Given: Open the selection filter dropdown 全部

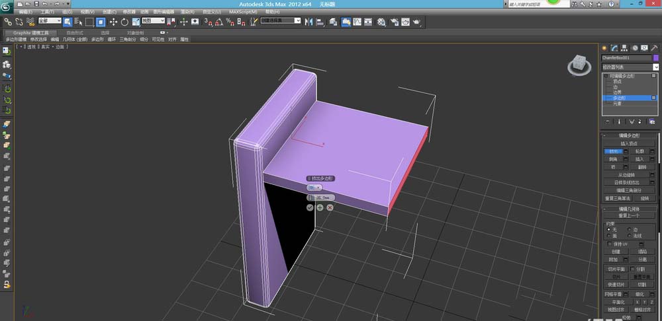Looking at the screenshot, I should (x=50, y=20).
